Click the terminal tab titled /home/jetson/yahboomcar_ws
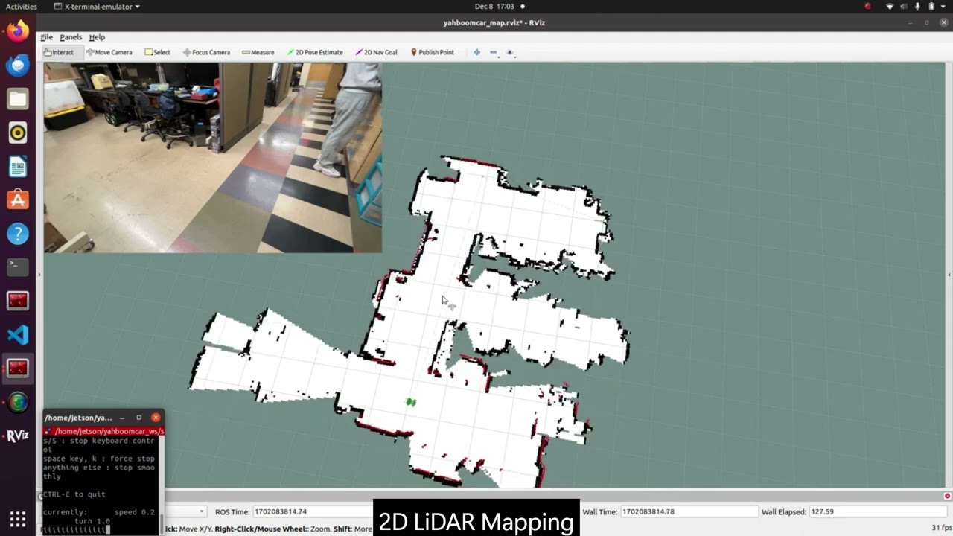Image resolution: width=953 pixels, height=536 pixels. tap(103, 431)
